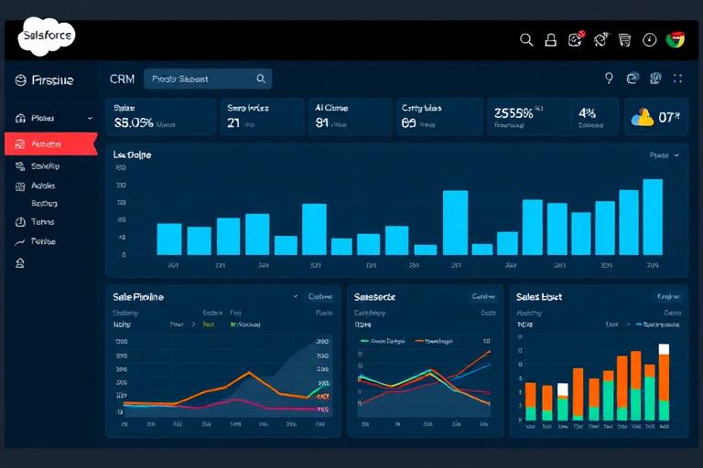Expand the chevron in Sale Pipeline header
The image size is (703, 468).
(x=295, y=296)
